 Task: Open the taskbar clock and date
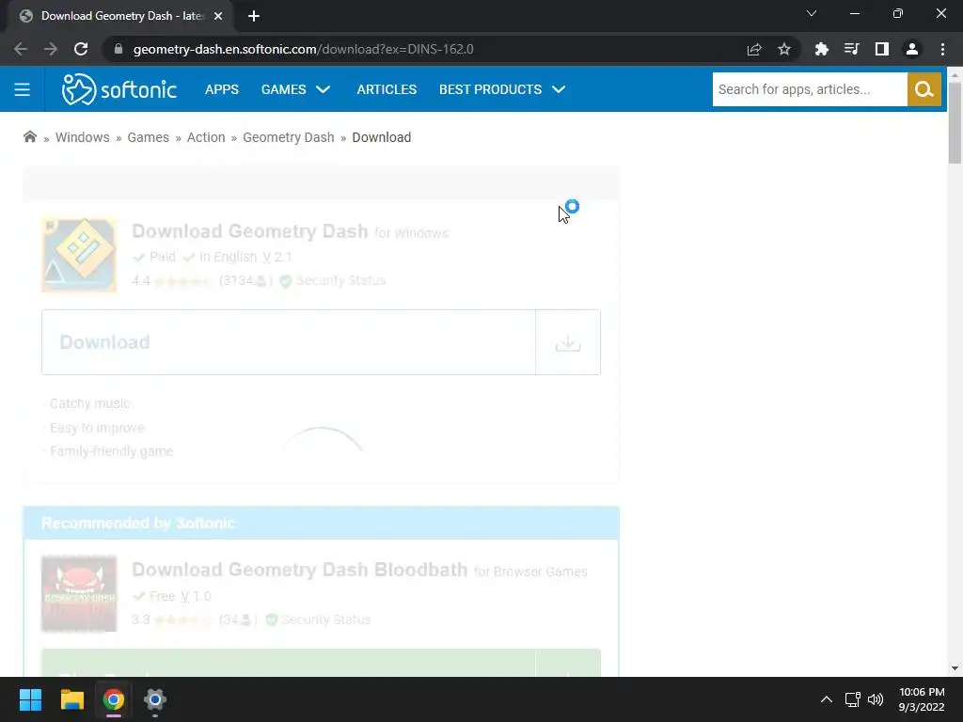coord(922,699)
